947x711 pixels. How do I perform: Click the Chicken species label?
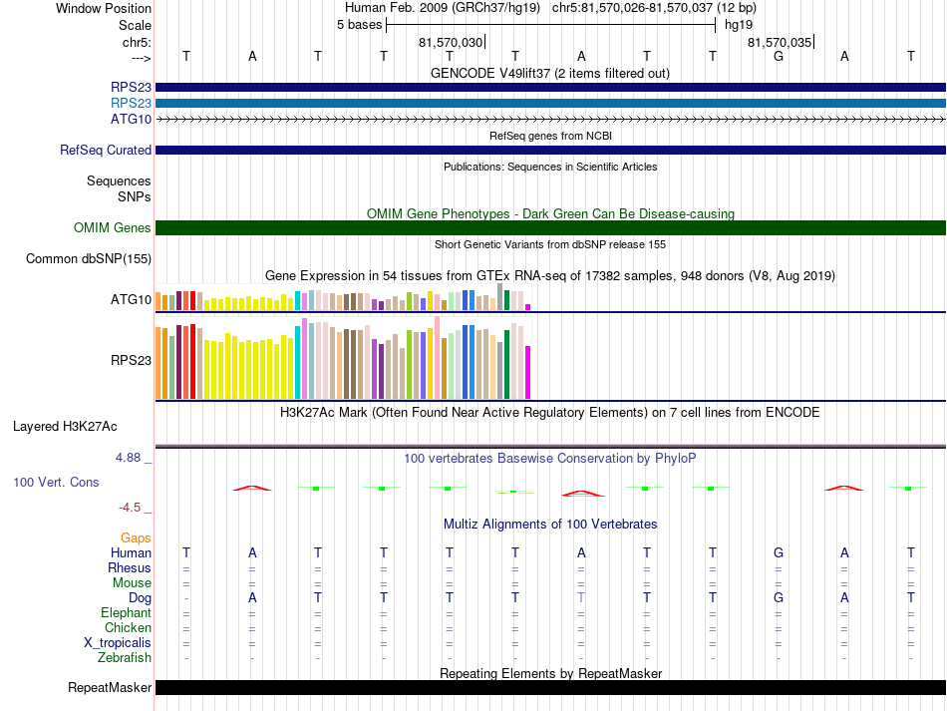pyautogui.click(x=128, y=627)
